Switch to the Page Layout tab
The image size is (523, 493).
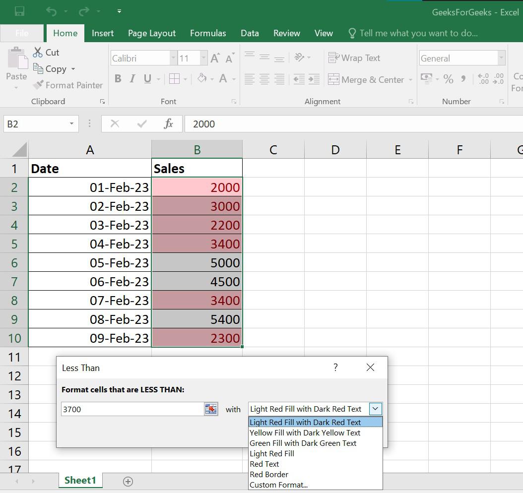(152, 33)
